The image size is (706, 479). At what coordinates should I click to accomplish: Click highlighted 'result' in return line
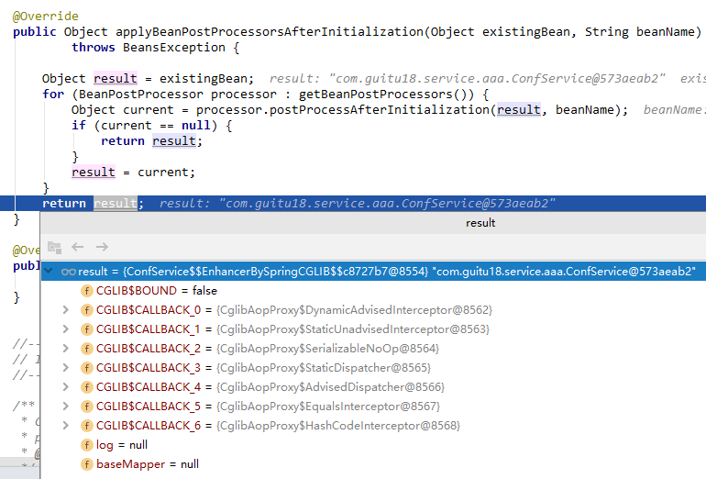[116, 203]
